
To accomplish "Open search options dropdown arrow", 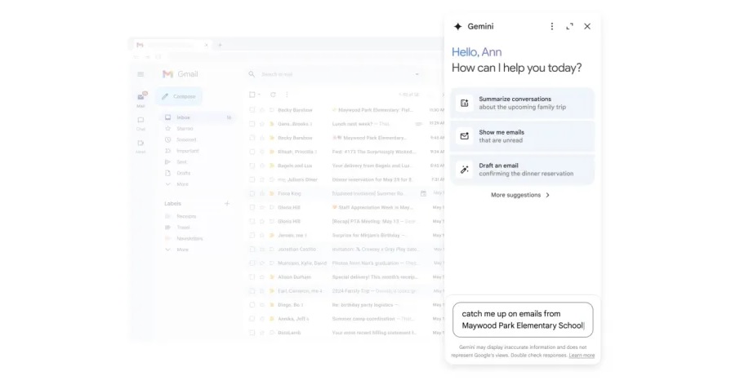I will [417, 74].
